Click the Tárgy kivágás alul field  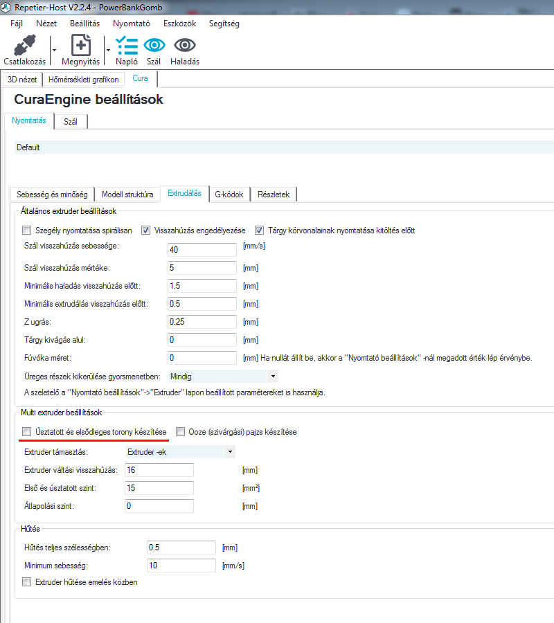(202, 340)
